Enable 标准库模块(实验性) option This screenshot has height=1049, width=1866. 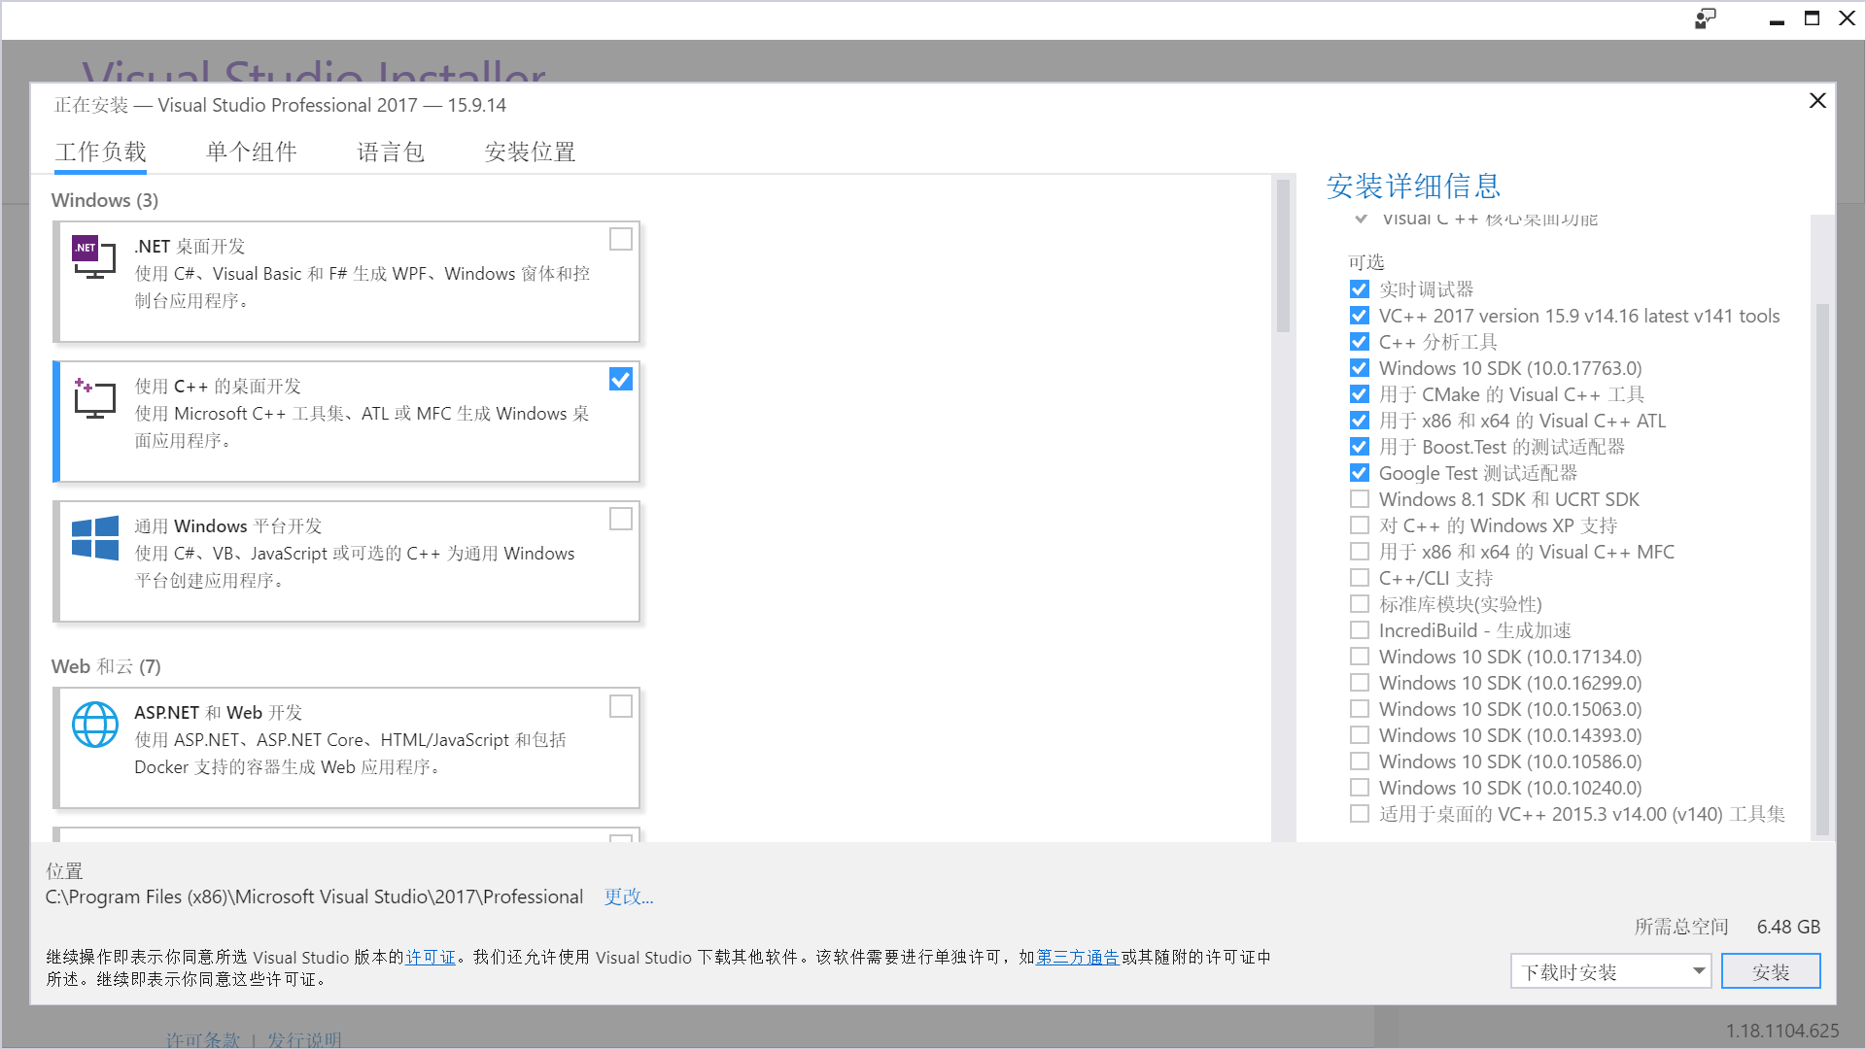1360,604
